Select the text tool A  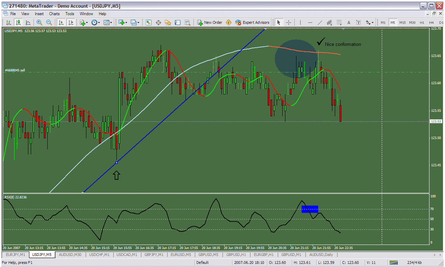(349, 22)
